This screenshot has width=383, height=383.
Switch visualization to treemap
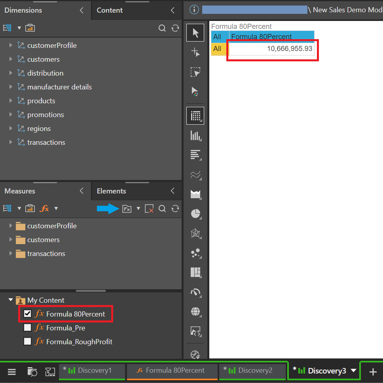tap(195, 272)
